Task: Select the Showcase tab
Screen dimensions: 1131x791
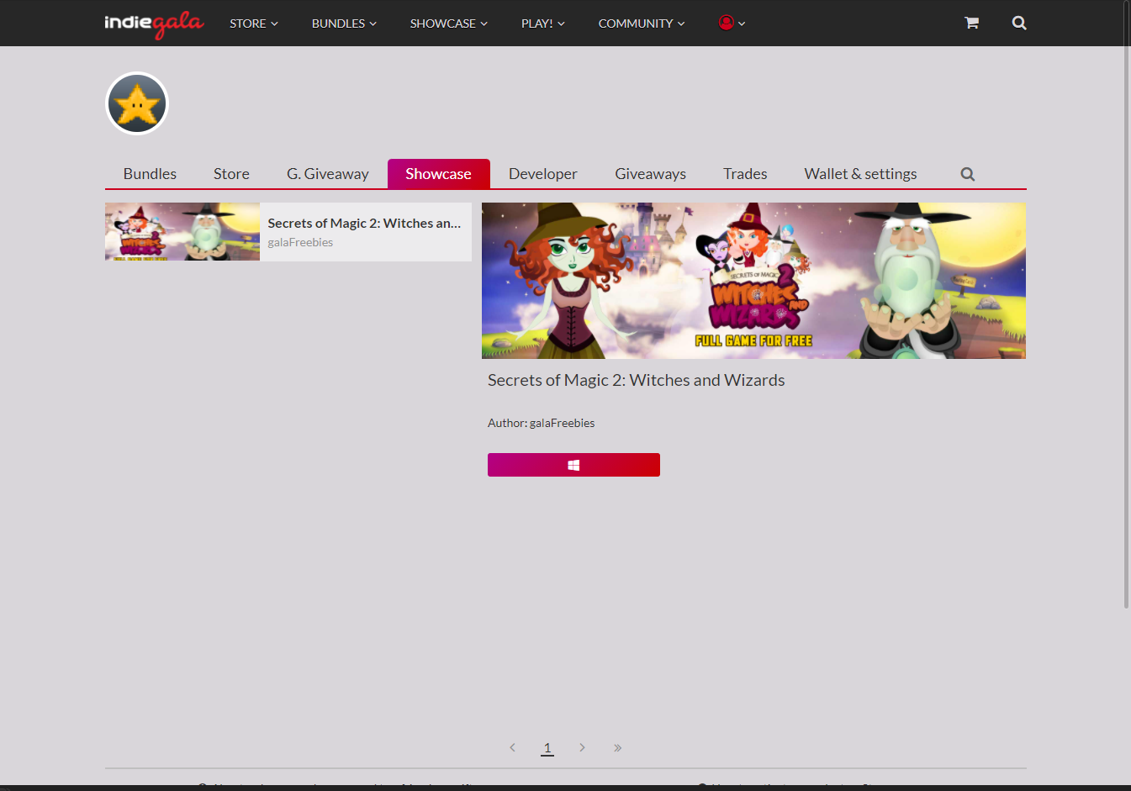Action: 438,174
